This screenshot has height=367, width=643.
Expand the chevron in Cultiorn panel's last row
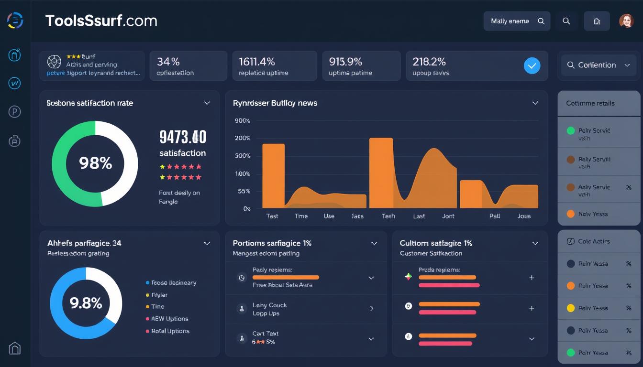(532, 339)
